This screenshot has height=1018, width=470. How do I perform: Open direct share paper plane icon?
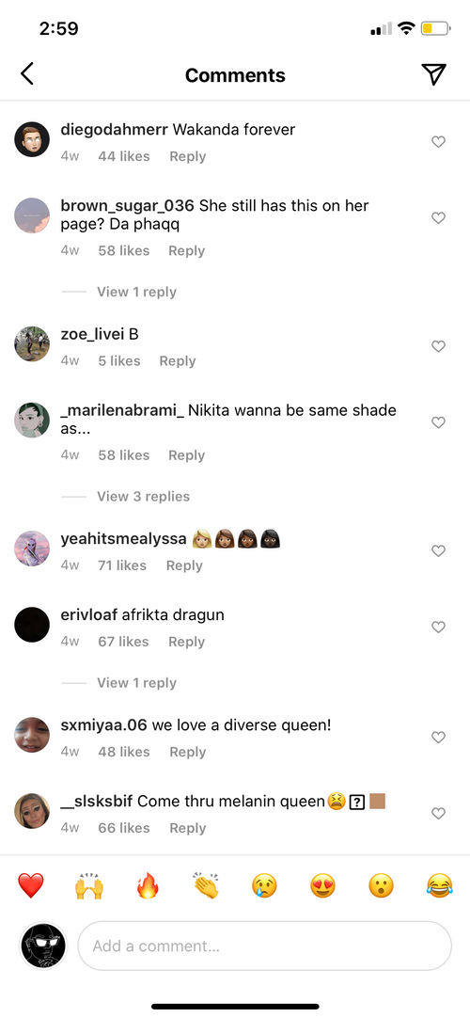[x=433, y=74]
